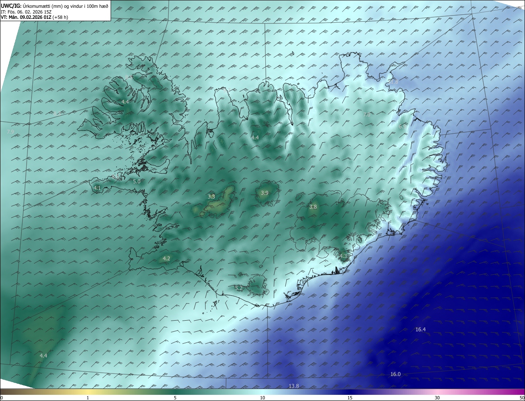This screenshot has height=401, width=525.
Task: Click the '30' tick label on the color scale
Action: (437, 398)
